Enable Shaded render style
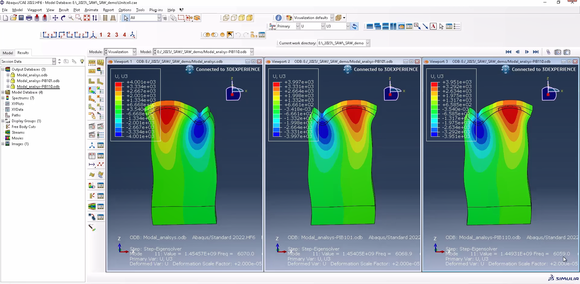 249,18
